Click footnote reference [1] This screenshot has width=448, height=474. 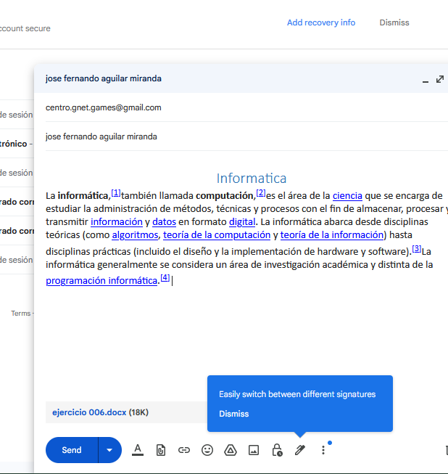[115, 193]
